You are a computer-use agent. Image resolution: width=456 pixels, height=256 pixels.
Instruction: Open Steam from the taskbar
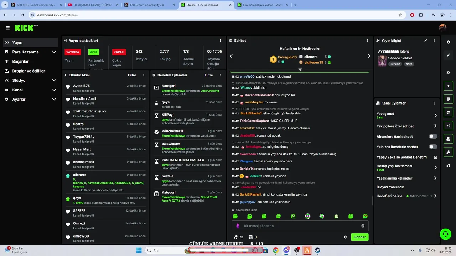317,250
